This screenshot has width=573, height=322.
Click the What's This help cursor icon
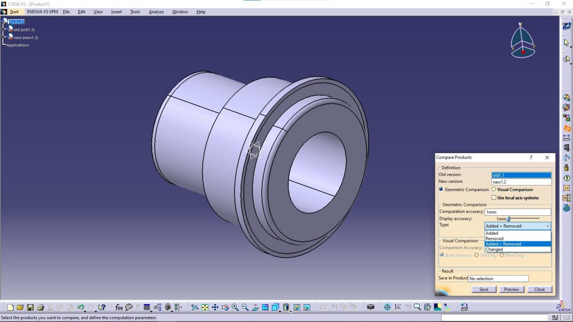[102, 307]
